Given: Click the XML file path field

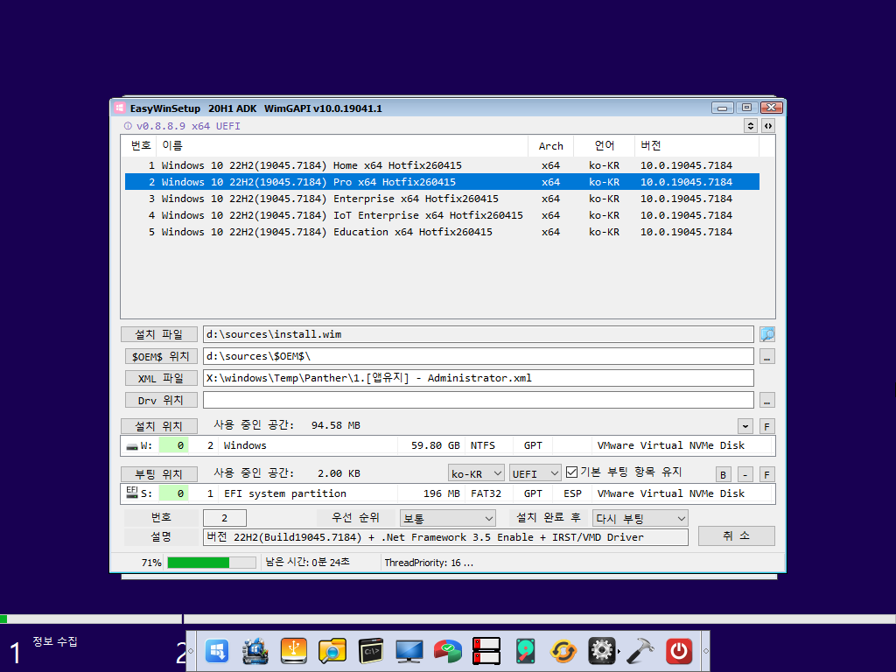Looking at the screenshot, I should click(479, 378).
